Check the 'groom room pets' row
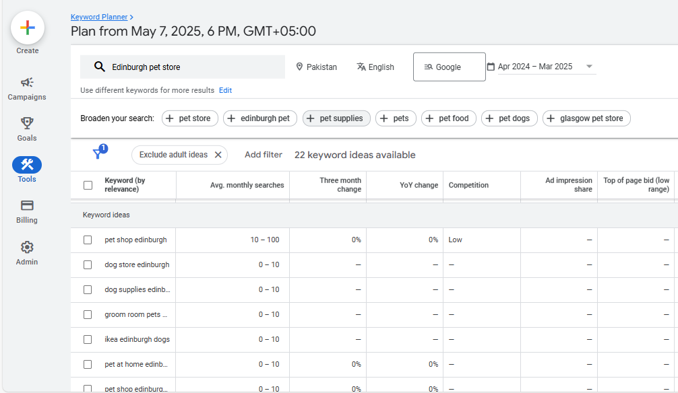Screen dimensions: 678x393 [88, 314]
